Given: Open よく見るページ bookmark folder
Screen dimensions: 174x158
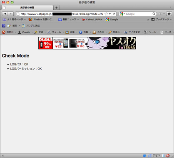Looking at the screenshot, I should [14, 20].
